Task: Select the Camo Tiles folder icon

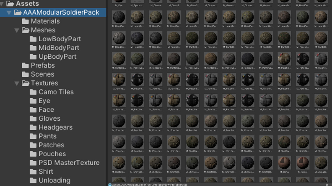Action: [33, 92]
